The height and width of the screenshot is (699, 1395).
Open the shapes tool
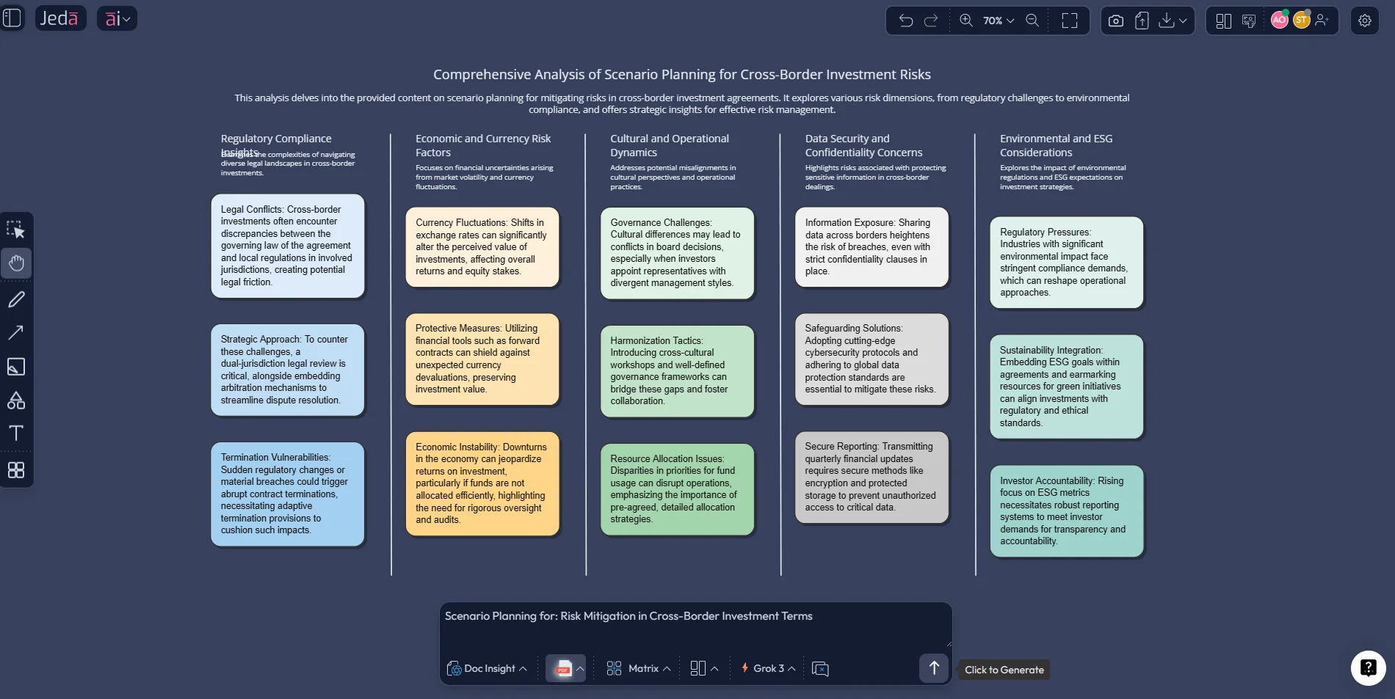pos(16,400)
